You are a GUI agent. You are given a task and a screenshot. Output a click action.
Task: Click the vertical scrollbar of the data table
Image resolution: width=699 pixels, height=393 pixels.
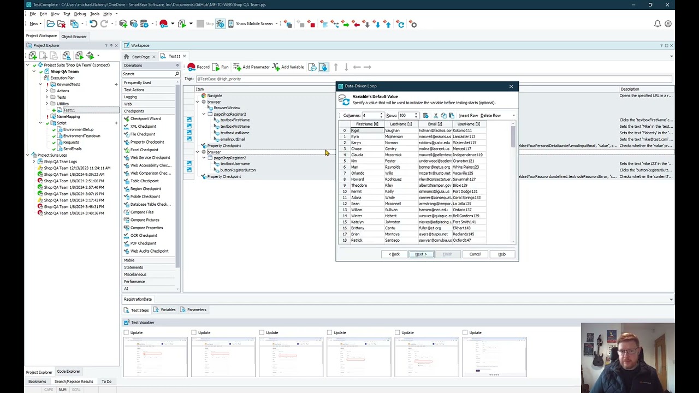coord(513,182)
